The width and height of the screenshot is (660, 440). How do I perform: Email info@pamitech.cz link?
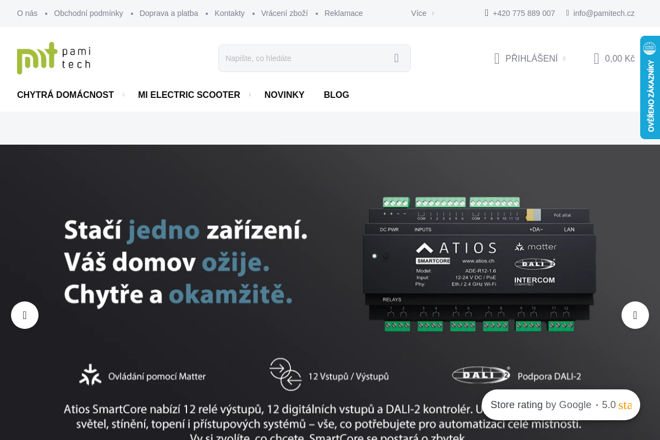pos(604,13)
